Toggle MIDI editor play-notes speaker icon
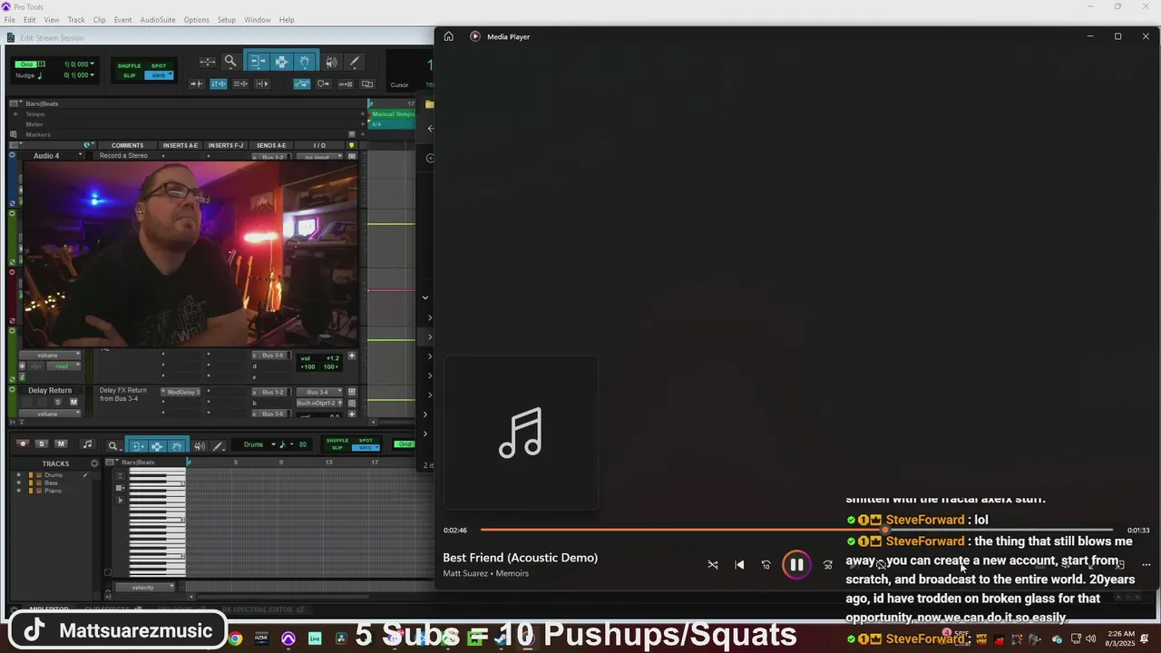 (x=200, y=445)
